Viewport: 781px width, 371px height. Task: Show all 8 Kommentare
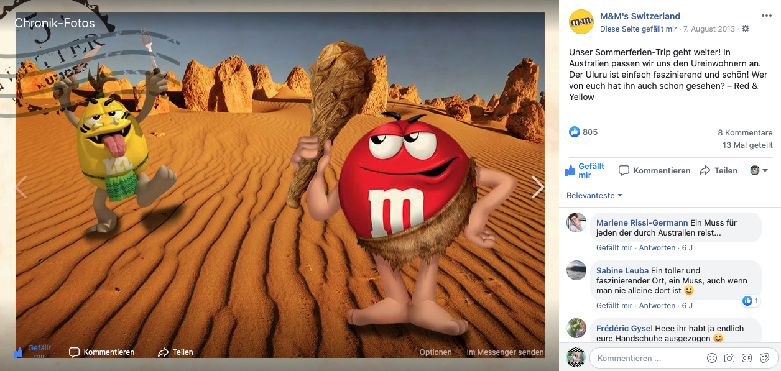[745, 133]
